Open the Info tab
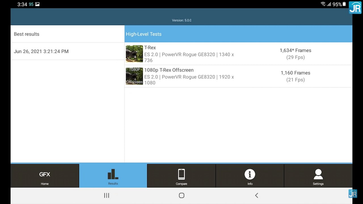 (x=250, y=176)
